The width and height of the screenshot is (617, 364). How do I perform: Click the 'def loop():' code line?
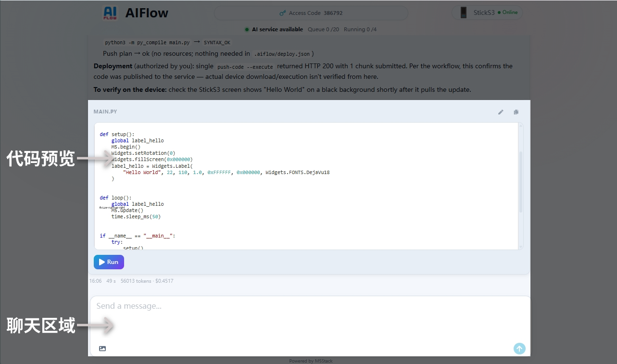(x=116, y=198)
